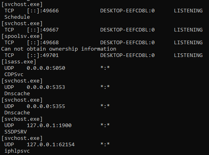Screen dimensions: 209x155
Task: Click UDP address 127.0.0.1:1900
Action: (x=49, y=126)
